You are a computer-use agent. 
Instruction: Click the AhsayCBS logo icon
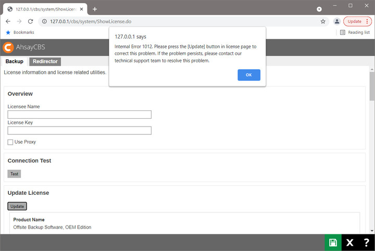pyautogui.click(x=8, y=47)
